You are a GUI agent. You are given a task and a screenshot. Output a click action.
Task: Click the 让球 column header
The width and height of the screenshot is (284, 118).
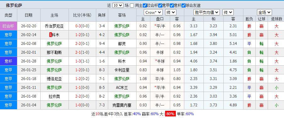point(261,19)
